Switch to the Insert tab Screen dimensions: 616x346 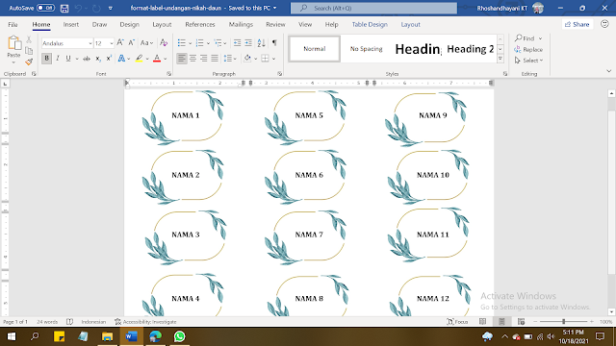tap(70, 24)
